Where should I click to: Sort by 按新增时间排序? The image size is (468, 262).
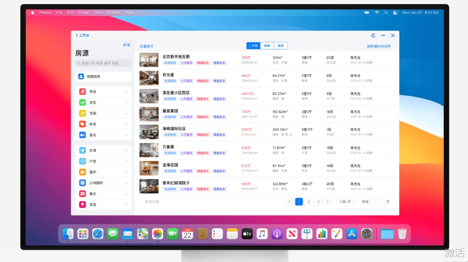(x=379, y=46)
